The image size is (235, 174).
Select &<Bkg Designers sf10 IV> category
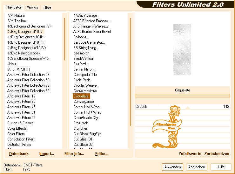(27, 48)
